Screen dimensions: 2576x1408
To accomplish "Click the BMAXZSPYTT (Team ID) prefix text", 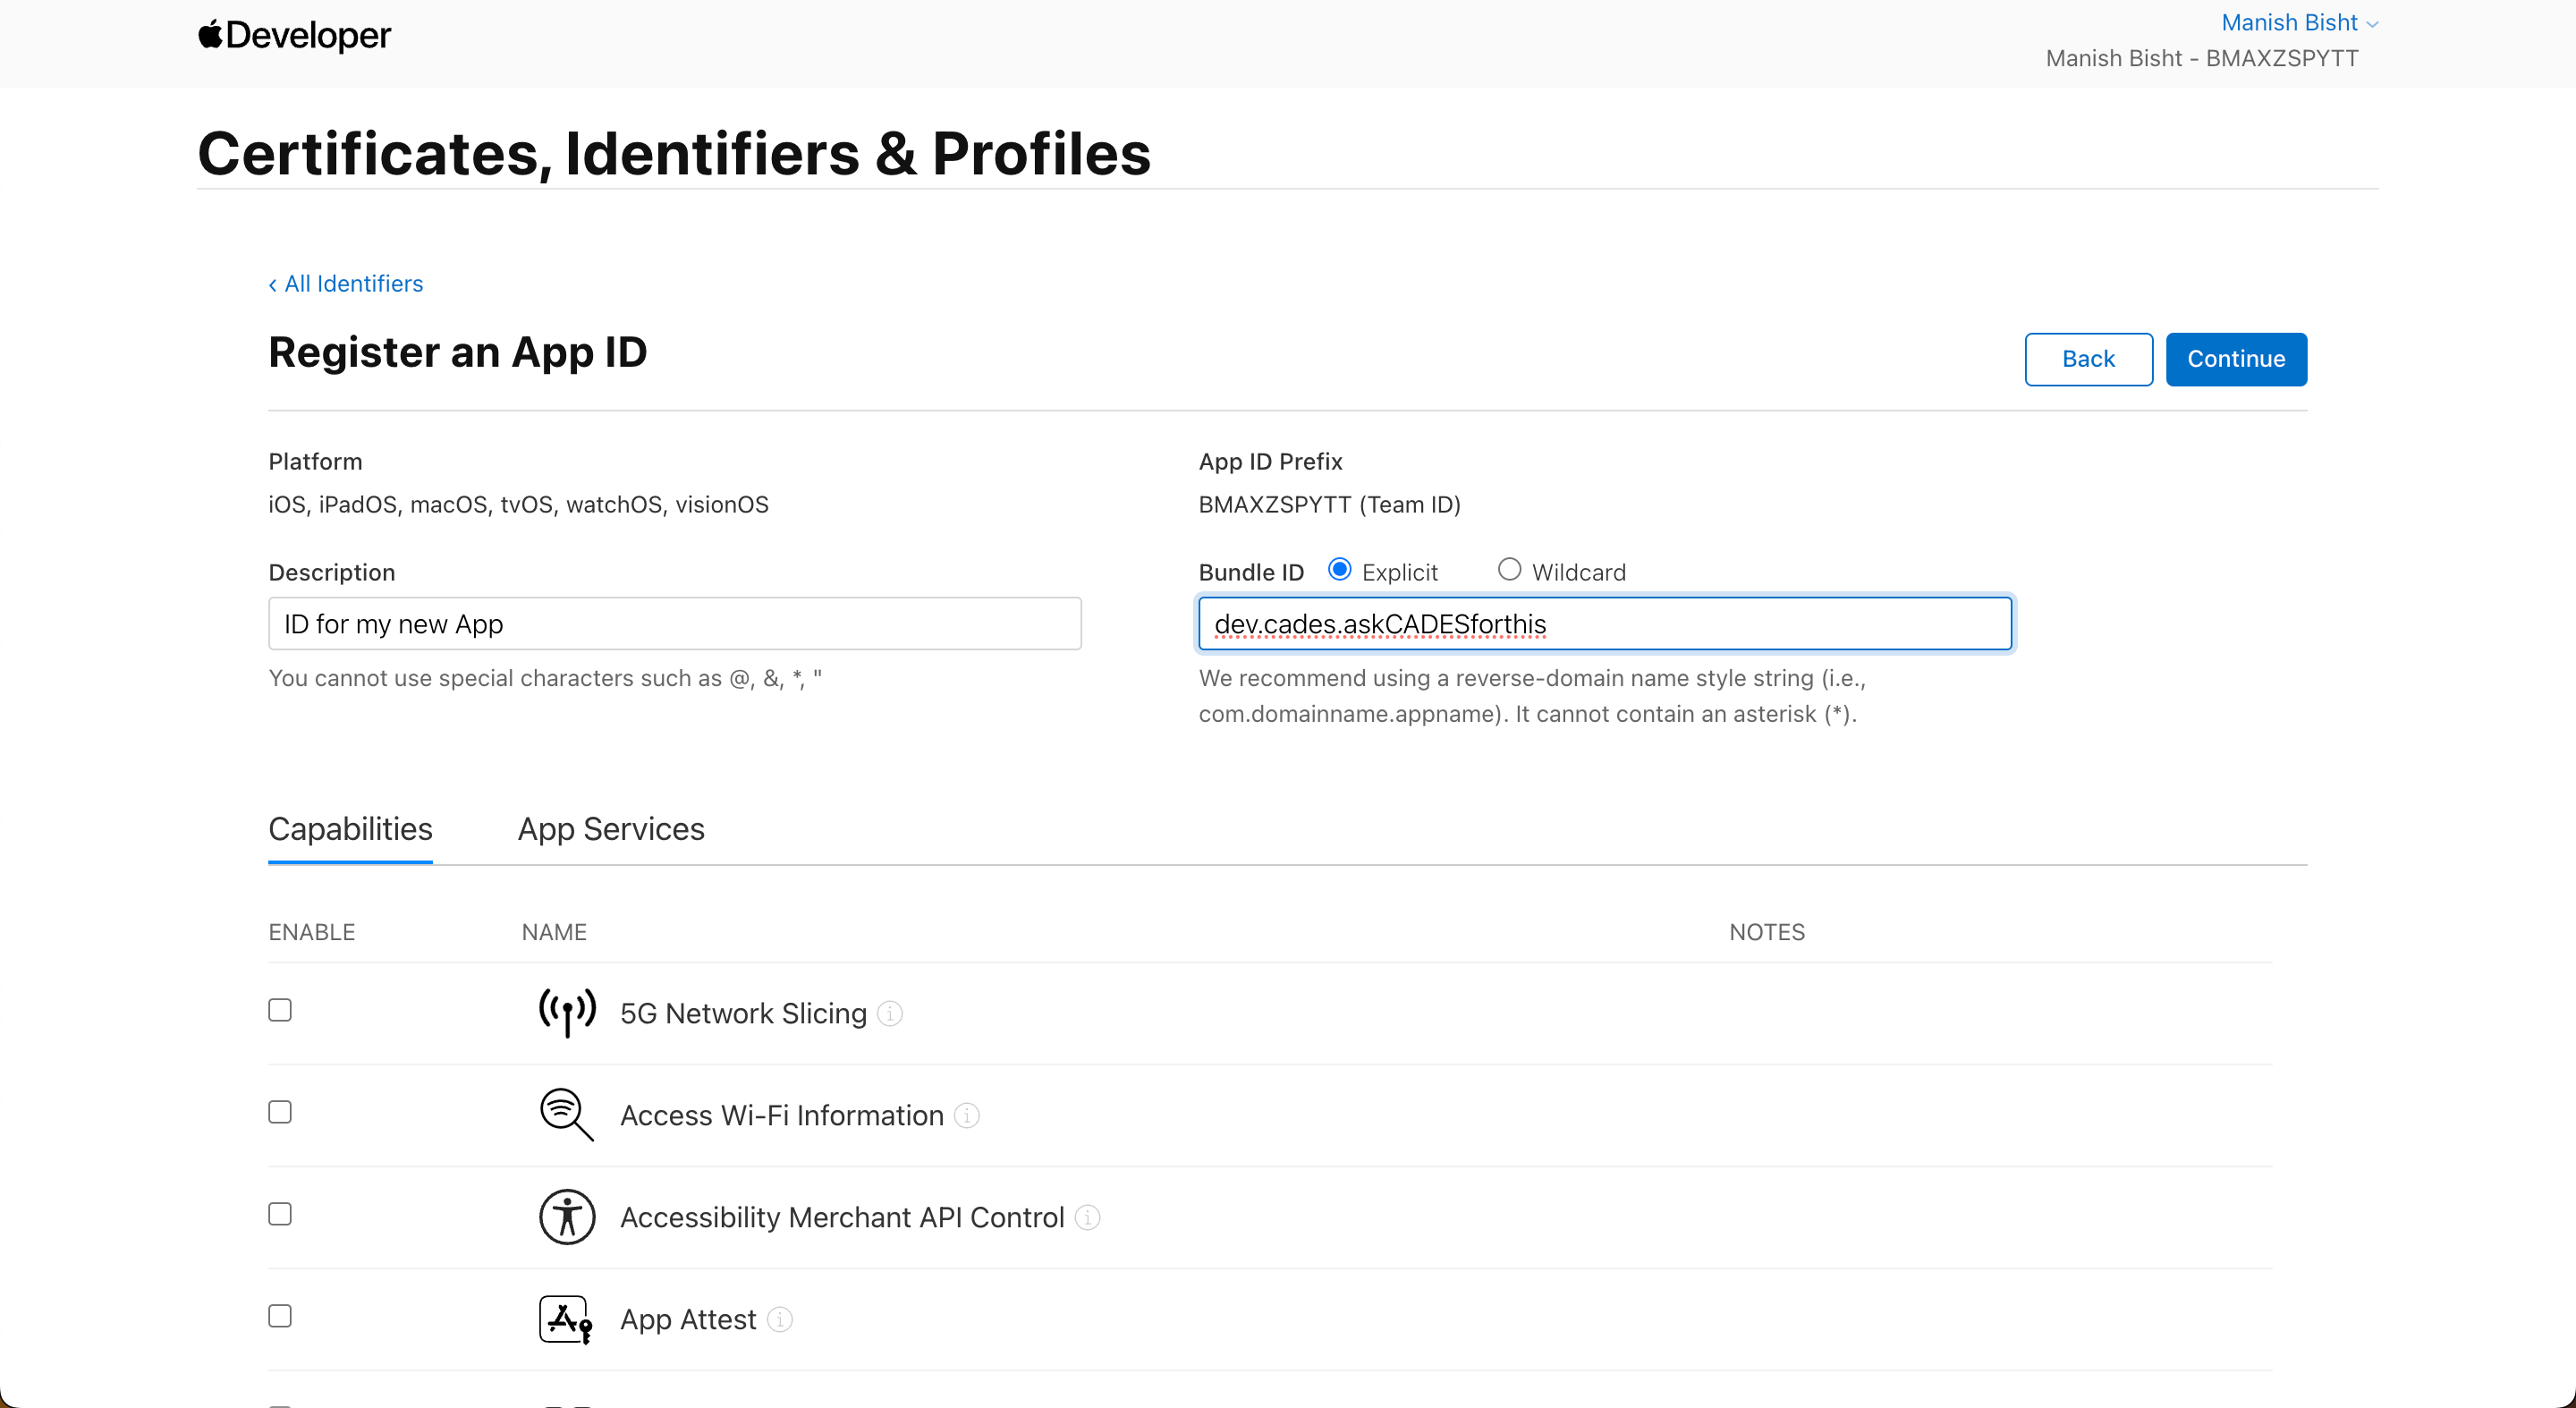I will tap(1329, 504).
